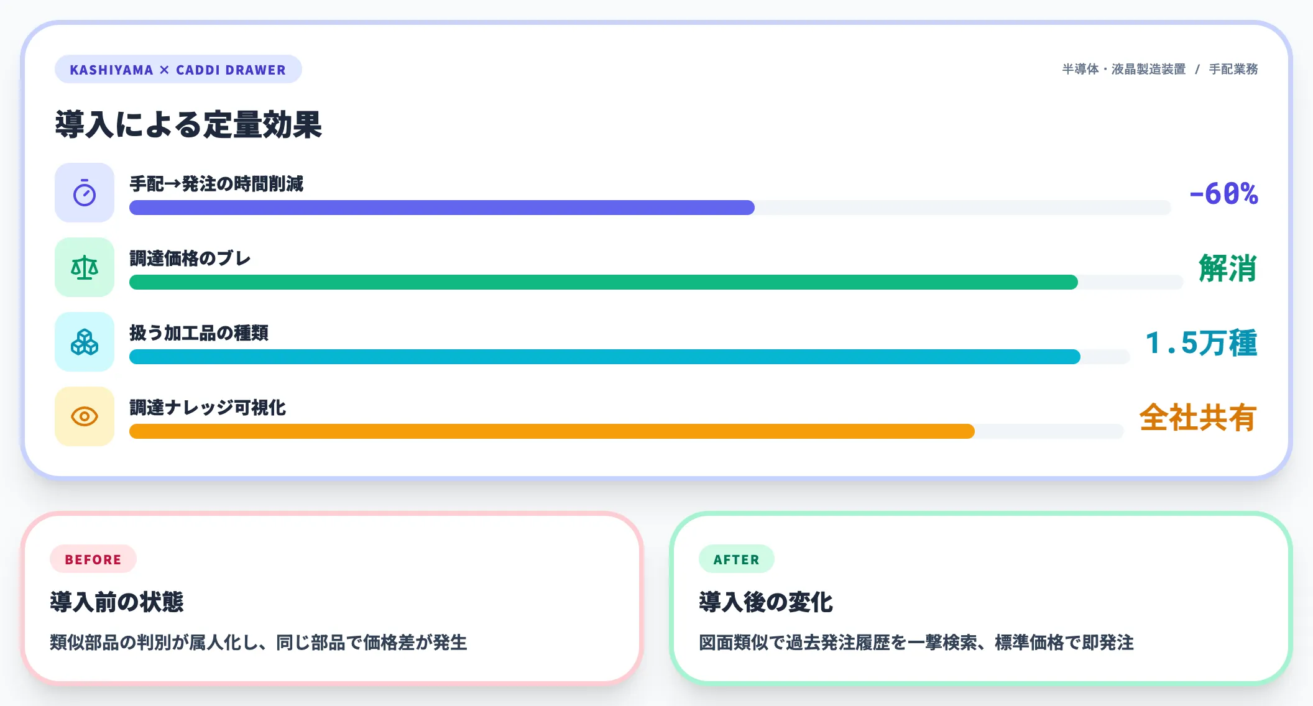Click the green price variation progress bar

(x=603, y=282)
